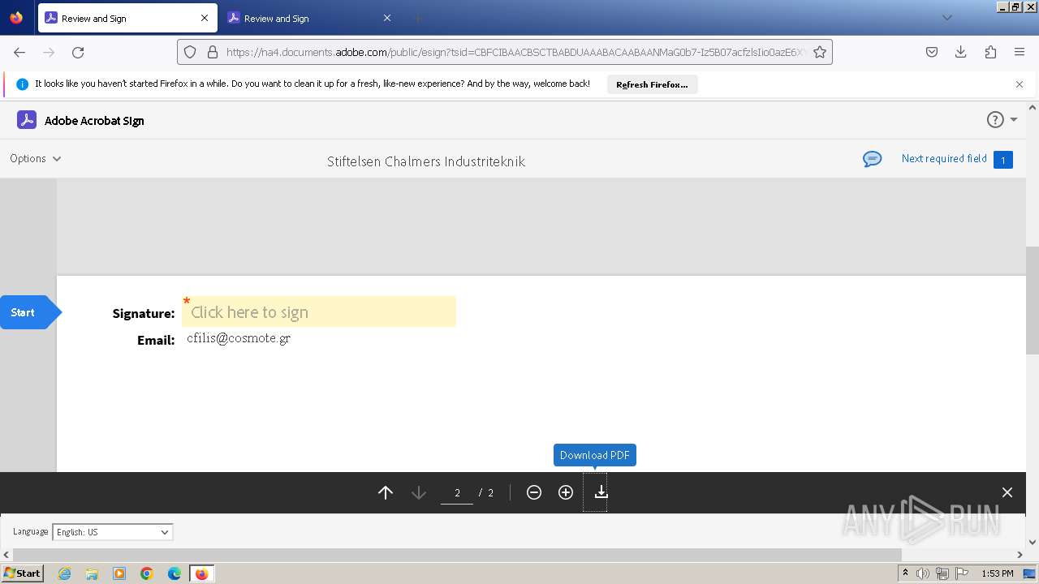
Task: Switch to first Review and Sign tab
Action: tap(127, 18)
